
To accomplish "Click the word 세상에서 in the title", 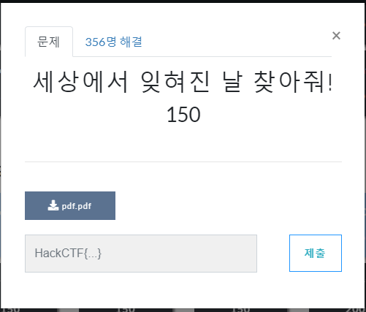I will click(x=80, y=82).
